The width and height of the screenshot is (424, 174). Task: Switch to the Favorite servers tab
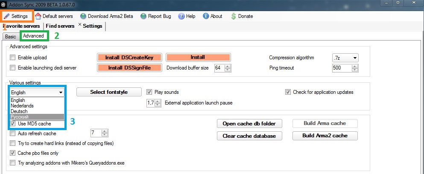point(22,26)
